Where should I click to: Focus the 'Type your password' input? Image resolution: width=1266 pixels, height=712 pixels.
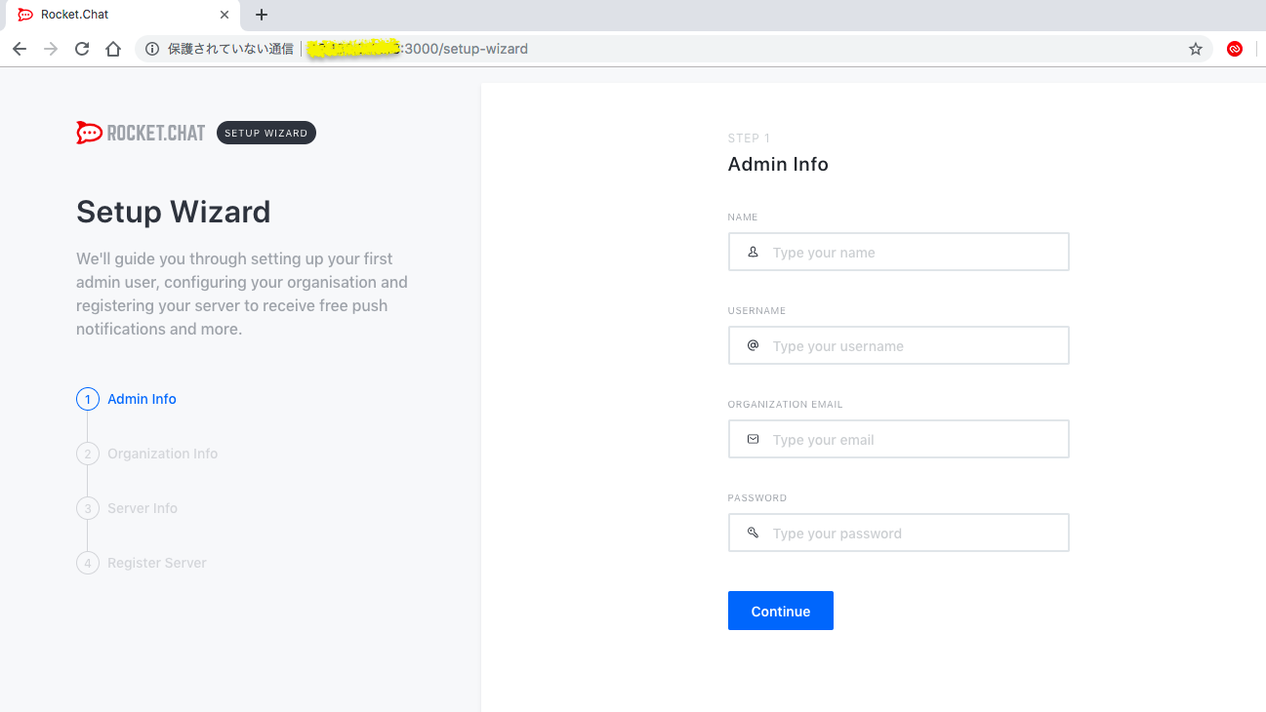coord(898,533)
